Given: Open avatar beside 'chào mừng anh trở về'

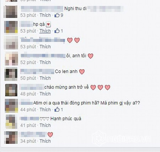Looking at the screenshot, I should coord(11,90).
